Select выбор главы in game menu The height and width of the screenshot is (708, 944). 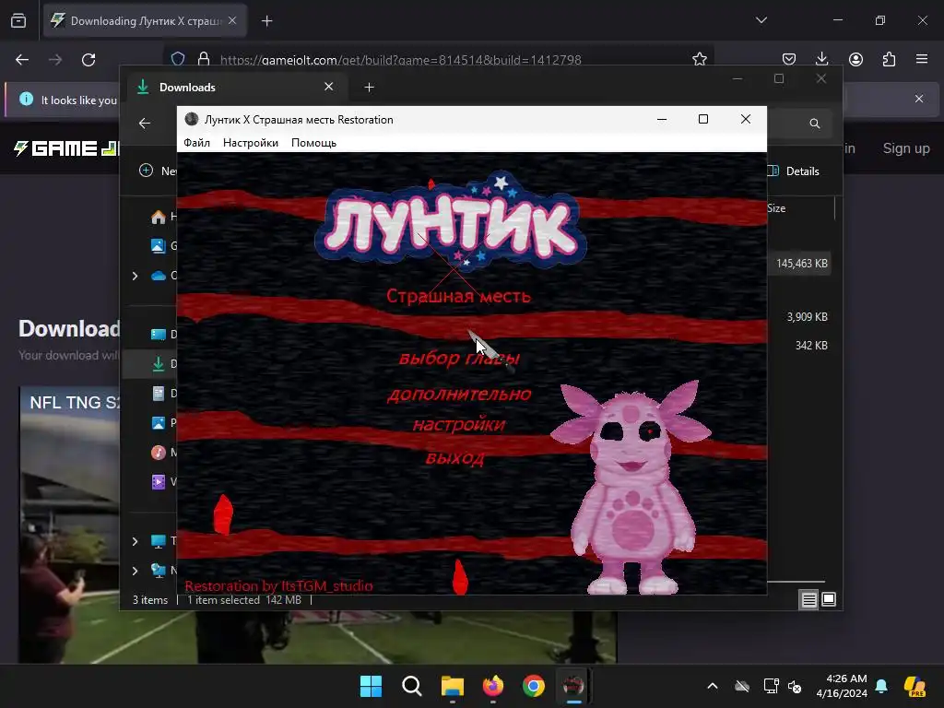tap(459, 359)
